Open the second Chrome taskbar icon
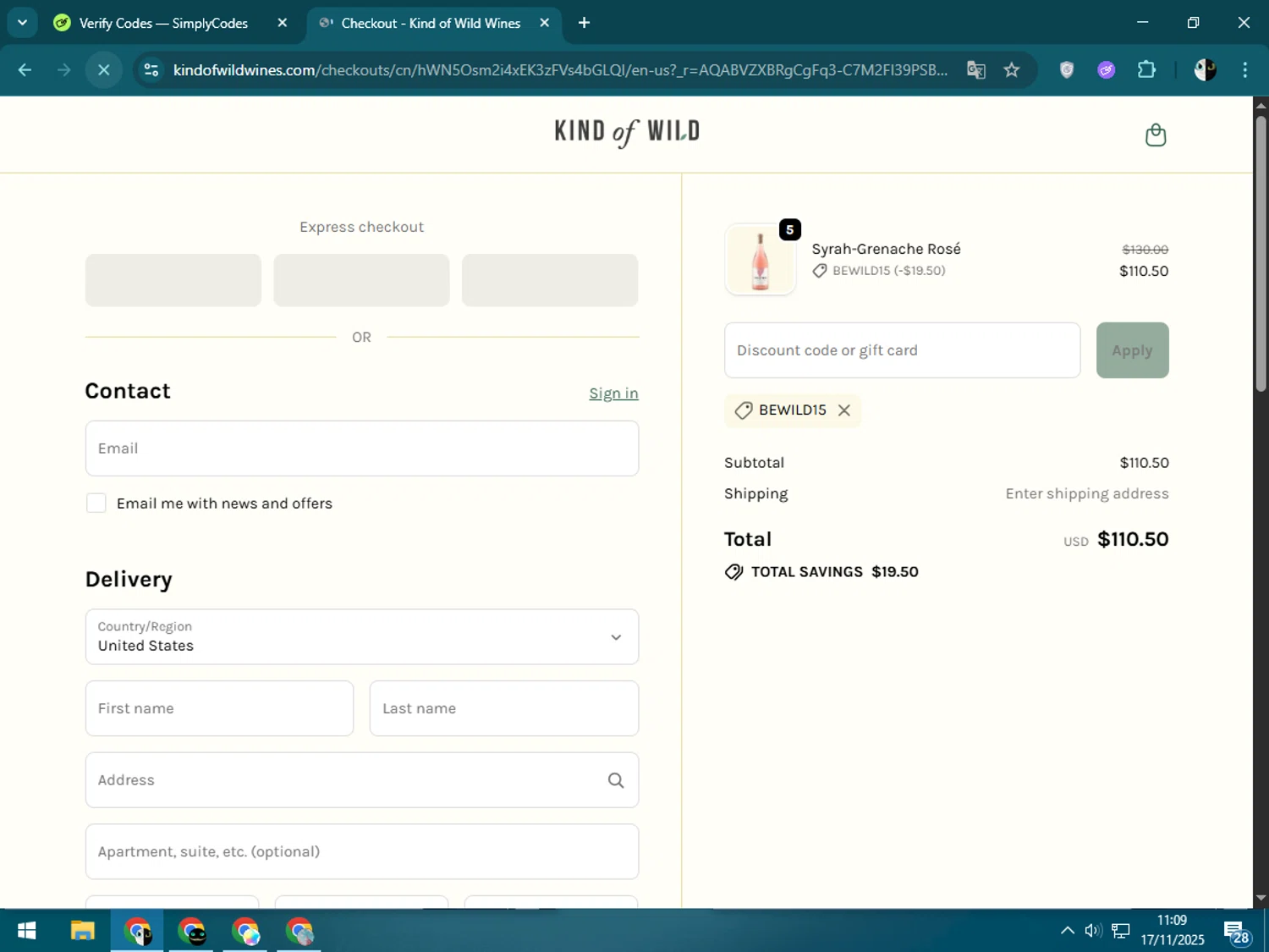Viewport: 1269px width, 952px height. (x=192, y=931)
